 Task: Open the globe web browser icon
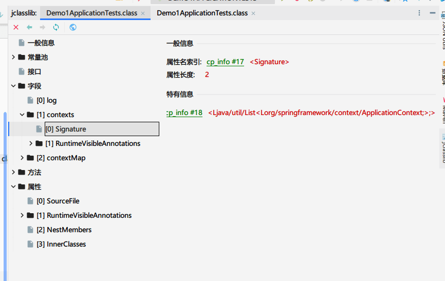73,27
